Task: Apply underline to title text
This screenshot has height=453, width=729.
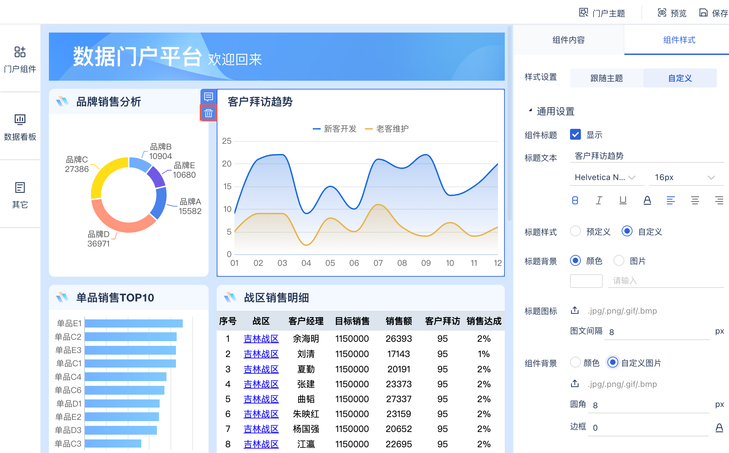Action: click(623, 201)
